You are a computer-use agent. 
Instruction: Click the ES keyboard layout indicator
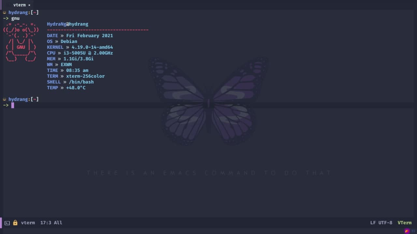pyautogui.click(x=413, y=231)
